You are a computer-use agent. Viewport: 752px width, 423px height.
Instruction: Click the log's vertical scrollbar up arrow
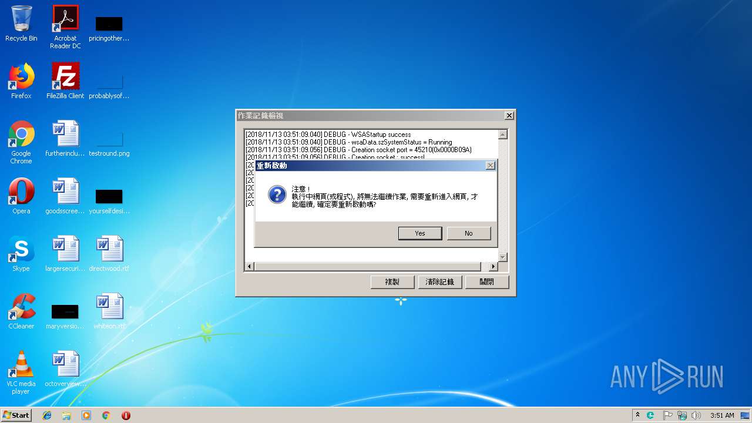502,135
